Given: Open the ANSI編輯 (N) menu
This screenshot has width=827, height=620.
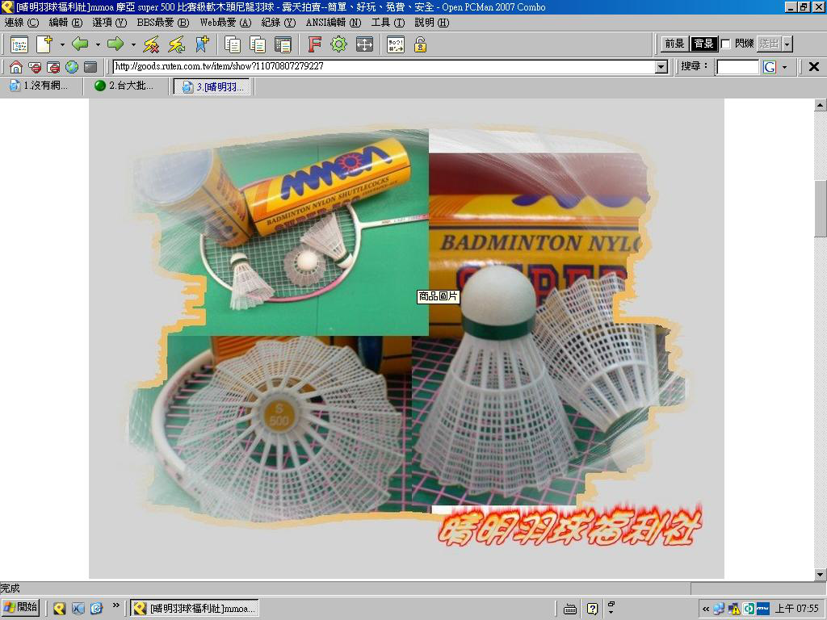Looking at the screenshot, I should point(334,23).
